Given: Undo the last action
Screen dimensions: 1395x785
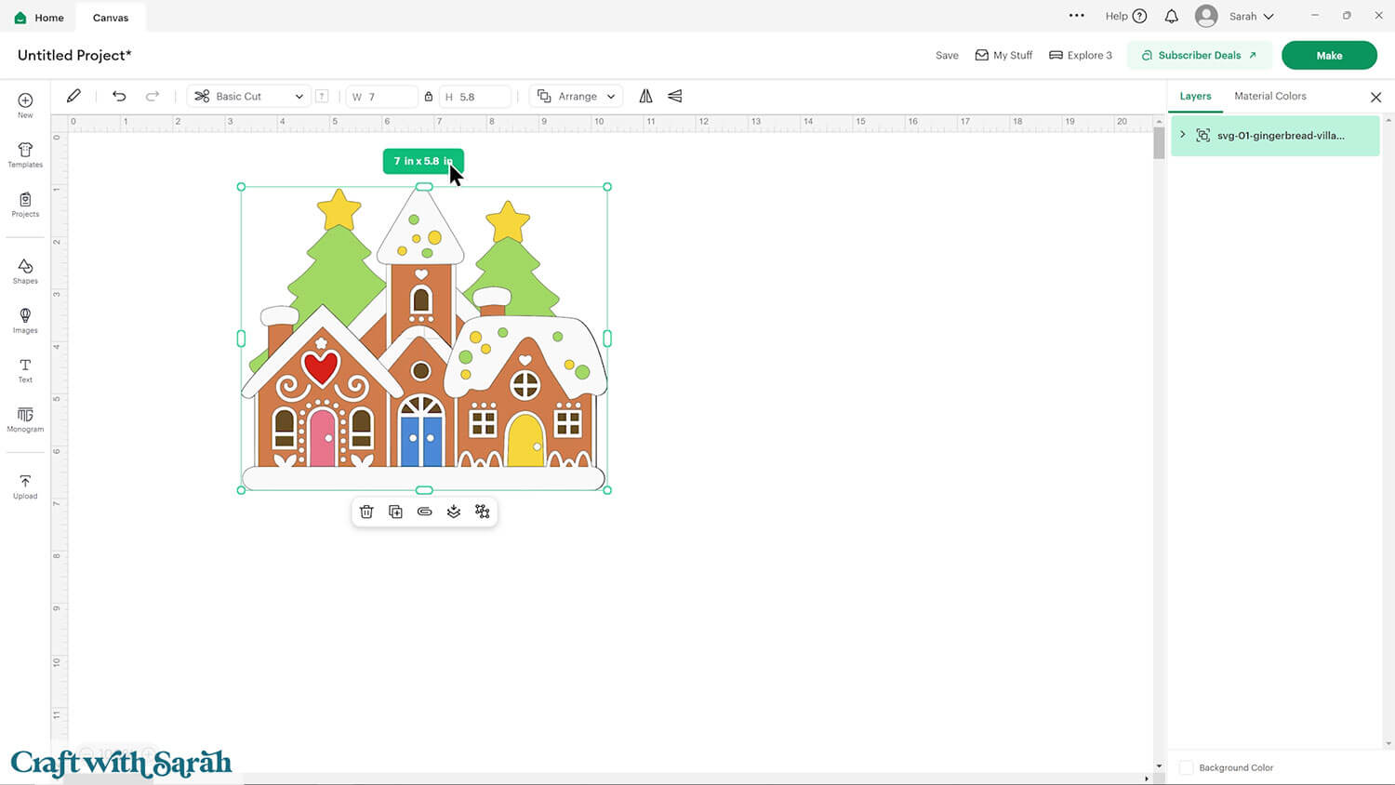Looking at the screenshot, I should click(119, 96).
